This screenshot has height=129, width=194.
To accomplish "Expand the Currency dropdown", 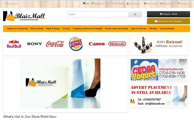I will tap(12, 4).
